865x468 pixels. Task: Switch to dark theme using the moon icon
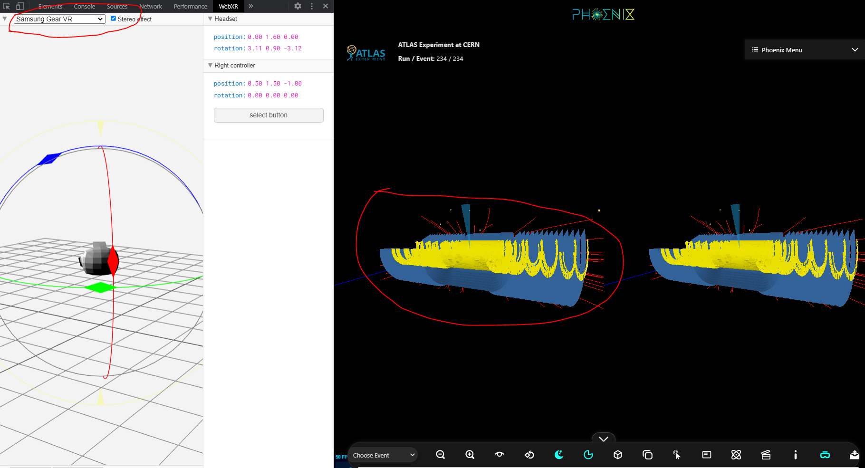pyautogui.click(x=559, y=455)
